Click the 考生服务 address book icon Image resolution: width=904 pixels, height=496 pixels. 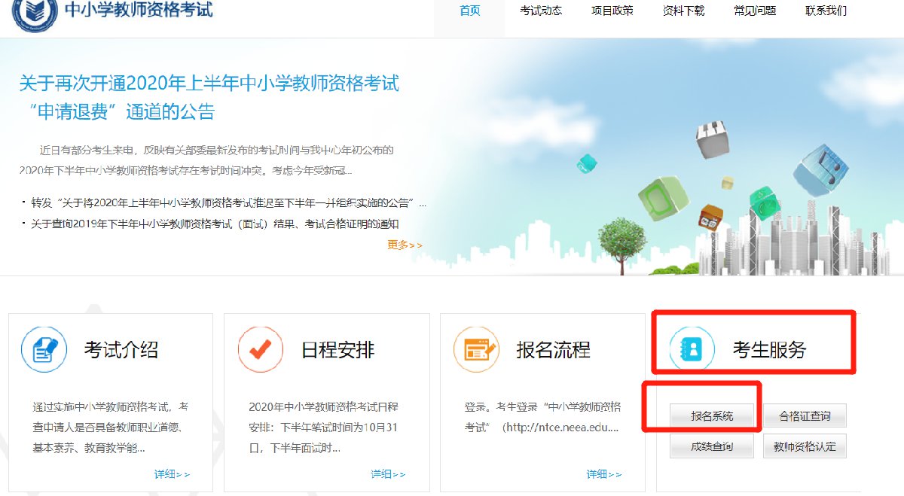click(692, 350)
